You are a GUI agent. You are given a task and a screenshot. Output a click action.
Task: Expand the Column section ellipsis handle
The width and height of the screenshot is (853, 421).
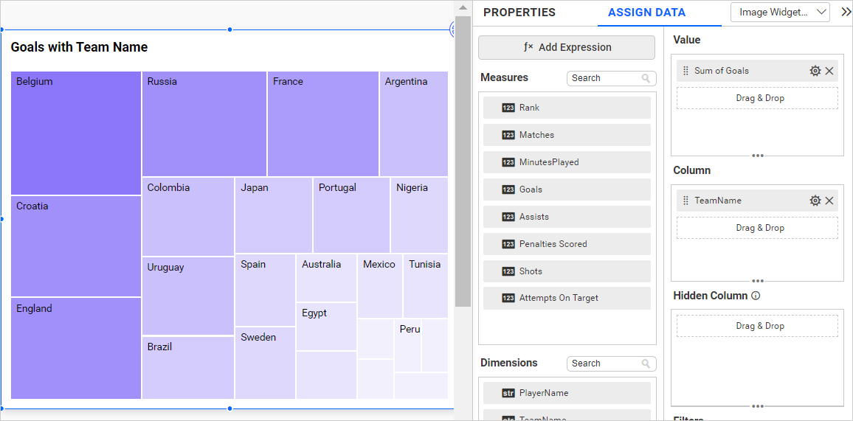[757, 281]
